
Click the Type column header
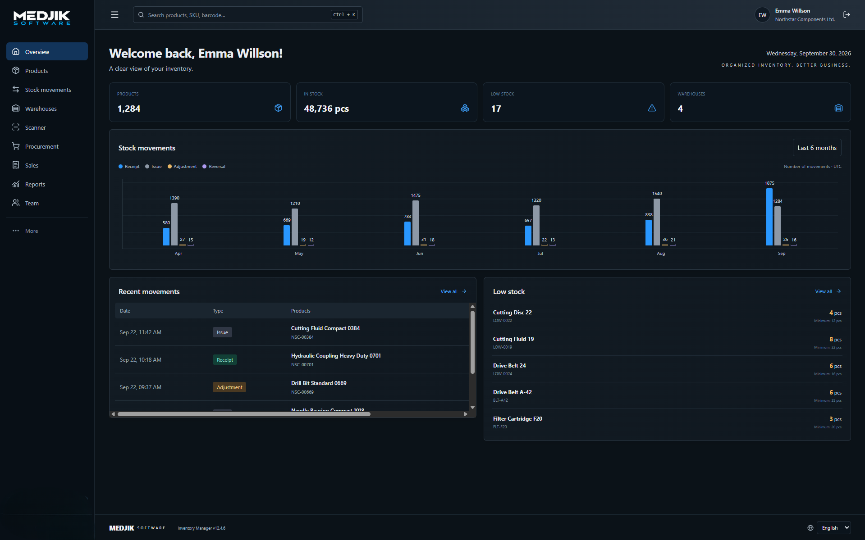pyautogui.click(x=218, y=311)
